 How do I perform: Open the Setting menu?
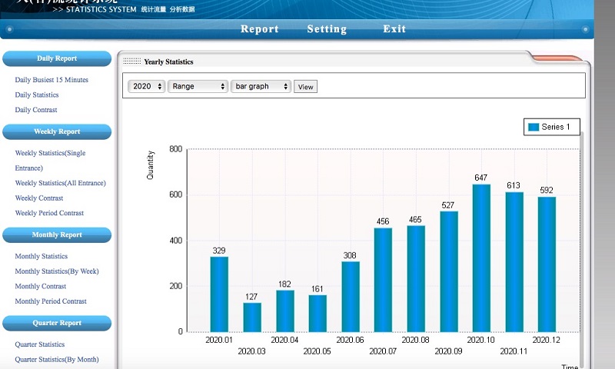(327, 29)
